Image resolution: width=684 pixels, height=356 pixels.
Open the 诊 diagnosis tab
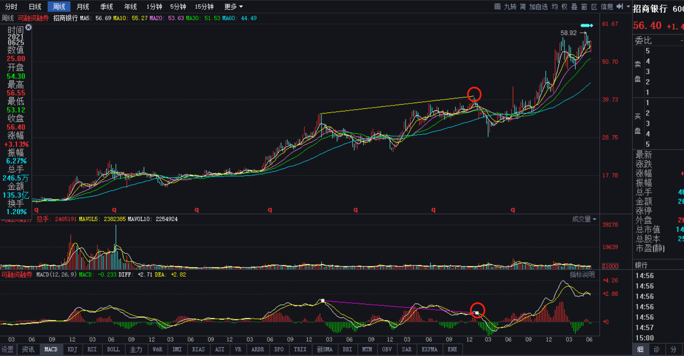pos(657,350)
